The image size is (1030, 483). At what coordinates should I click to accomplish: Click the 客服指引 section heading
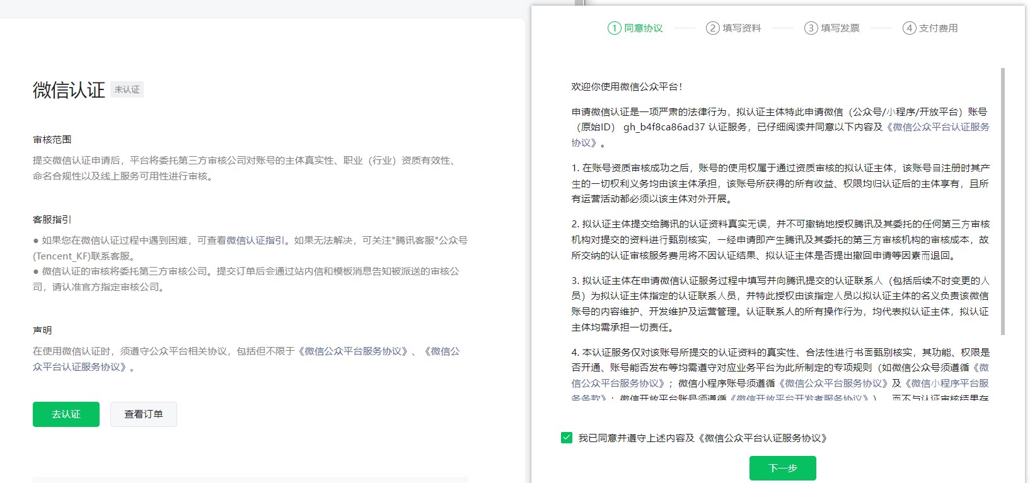[52, 220]
